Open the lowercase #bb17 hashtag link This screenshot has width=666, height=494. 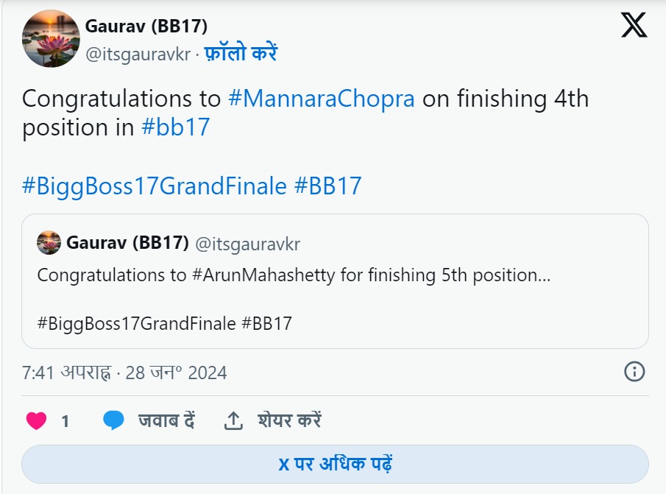(176, 127)
